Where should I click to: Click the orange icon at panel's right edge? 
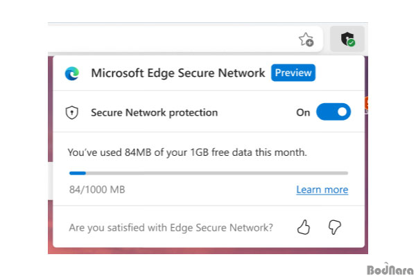(366, 103)
